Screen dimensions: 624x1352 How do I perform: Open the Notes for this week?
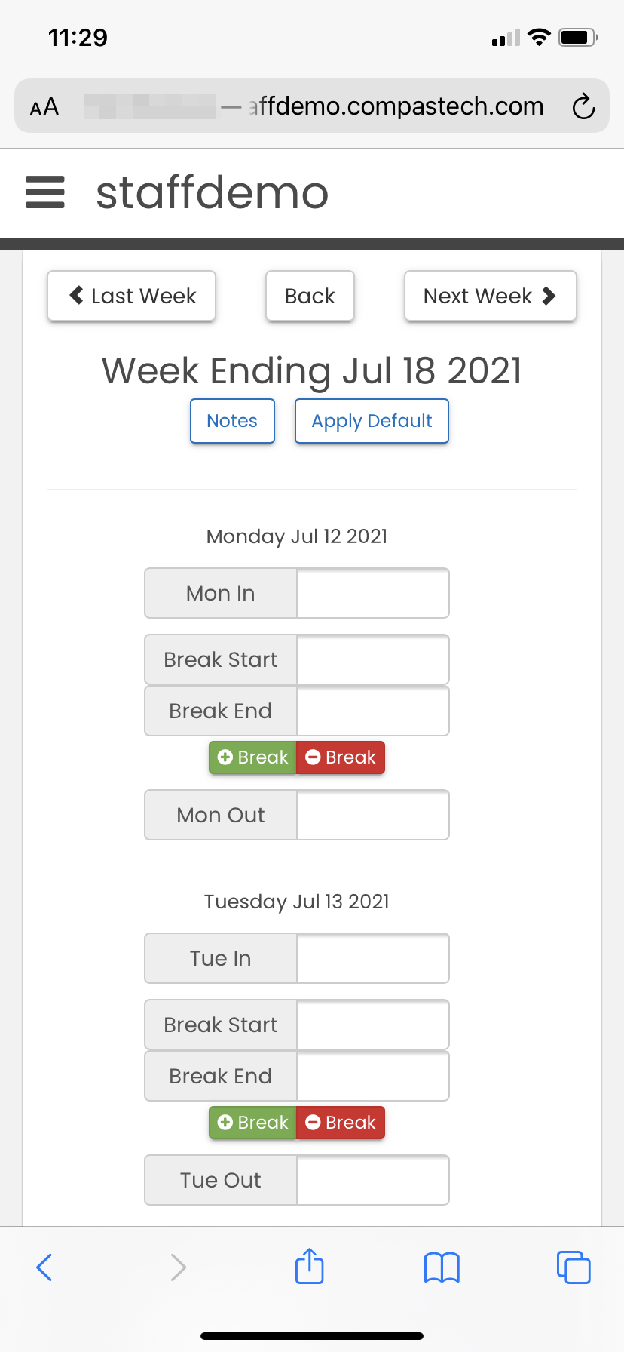(232, 421)
